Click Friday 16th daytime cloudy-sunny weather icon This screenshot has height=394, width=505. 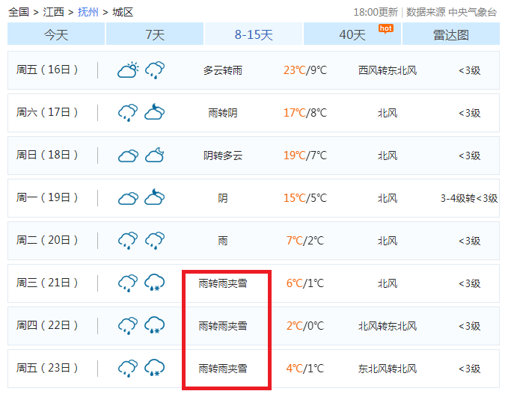tap(128, 70)
